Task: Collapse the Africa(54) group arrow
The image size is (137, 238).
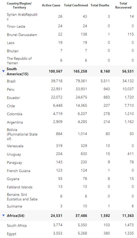Action: [x=3, y=215]
